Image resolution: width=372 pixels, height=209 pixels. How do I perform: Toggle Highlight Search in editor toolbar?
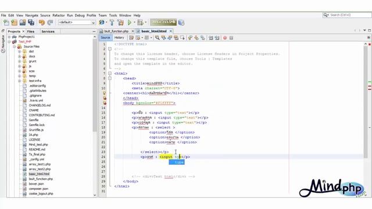point(176,38)
